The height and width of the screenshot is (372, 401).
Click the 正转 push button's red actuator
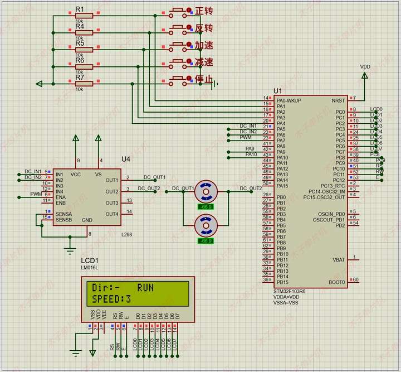pyautogui.click(x=189, y=10)
